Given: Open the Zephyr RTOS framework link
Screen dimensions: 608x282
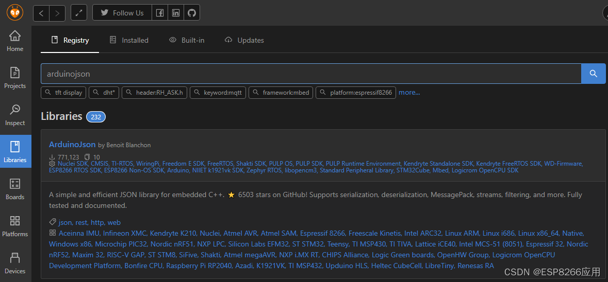Looking at the screenshot, I should pyautogui.click(x=263, y=170).
